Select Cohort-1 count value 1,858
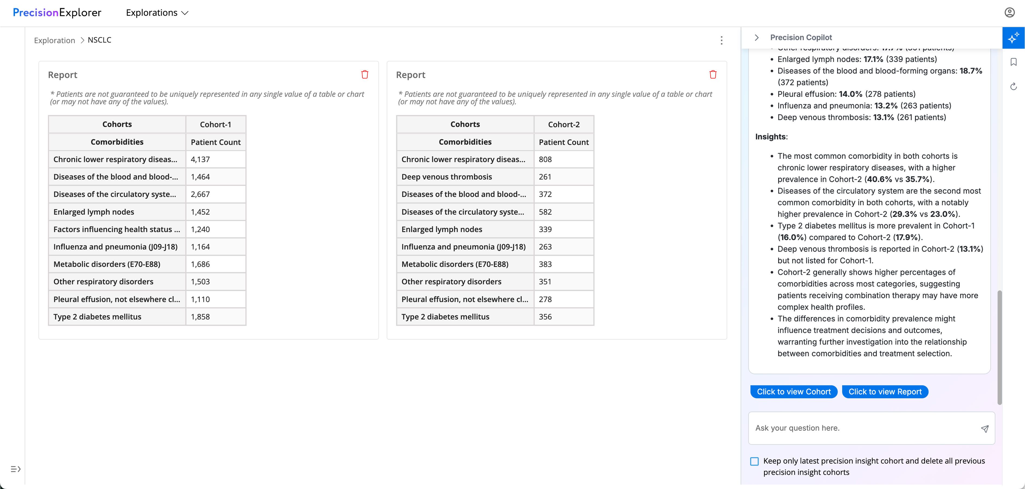Viewport: 1025px width, 489px height. click(x=200, y=317)
